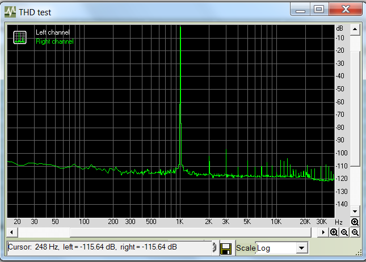
Task: Click the "30K" frequency axis label
Action: coord(322,222)
